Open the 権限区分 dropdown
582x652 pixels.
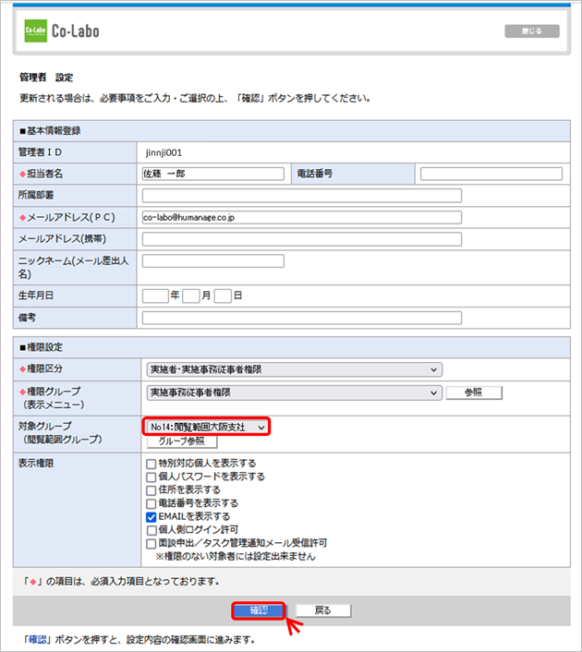pos(292,369)
